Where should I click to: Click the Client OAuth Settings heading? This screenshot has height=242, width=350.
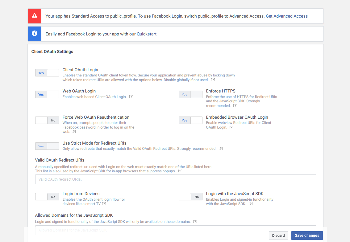(52, 51)
